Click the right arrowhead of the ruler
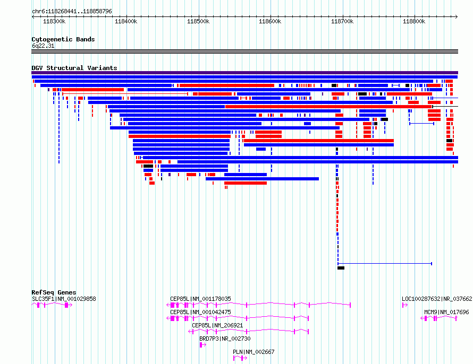This screenshot has height=364, width=473. pyautogui.click(x=457, y=17)
